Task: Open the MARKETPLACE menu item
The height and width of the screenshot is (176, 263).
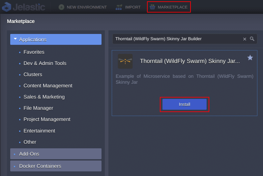Action: coord(173,7)
